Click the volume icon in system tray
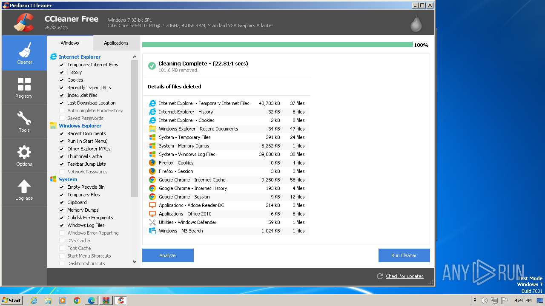 click(x=484, y=300)
